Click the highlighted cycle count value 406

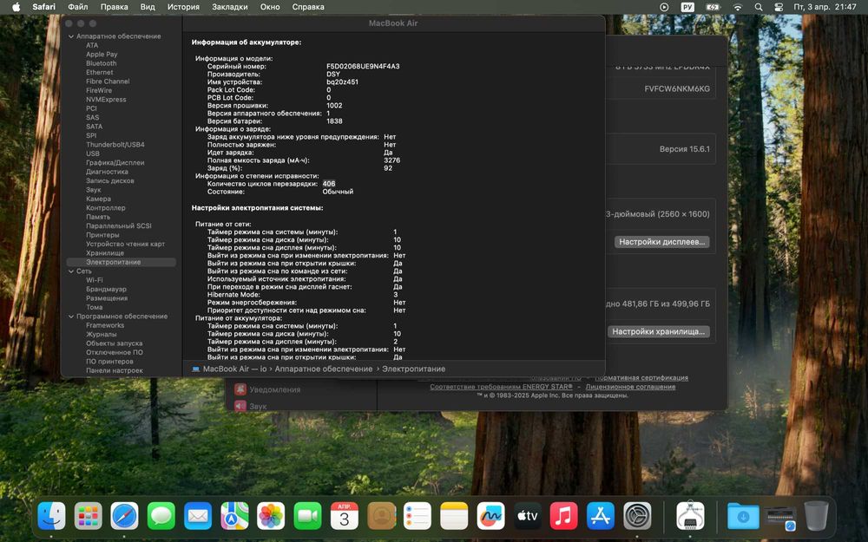point(329,184)
